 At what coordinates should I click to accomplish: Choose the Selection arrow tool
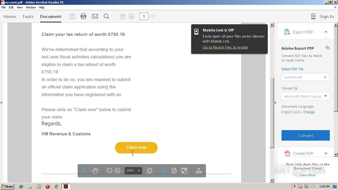85,171
